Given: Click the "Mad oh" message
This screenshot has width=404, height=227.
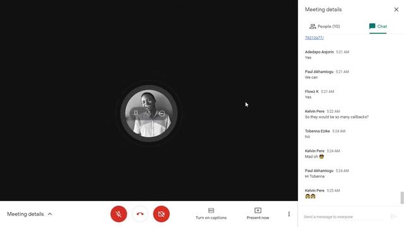Looking at the screenshot, I should click(x=314, y=156).
